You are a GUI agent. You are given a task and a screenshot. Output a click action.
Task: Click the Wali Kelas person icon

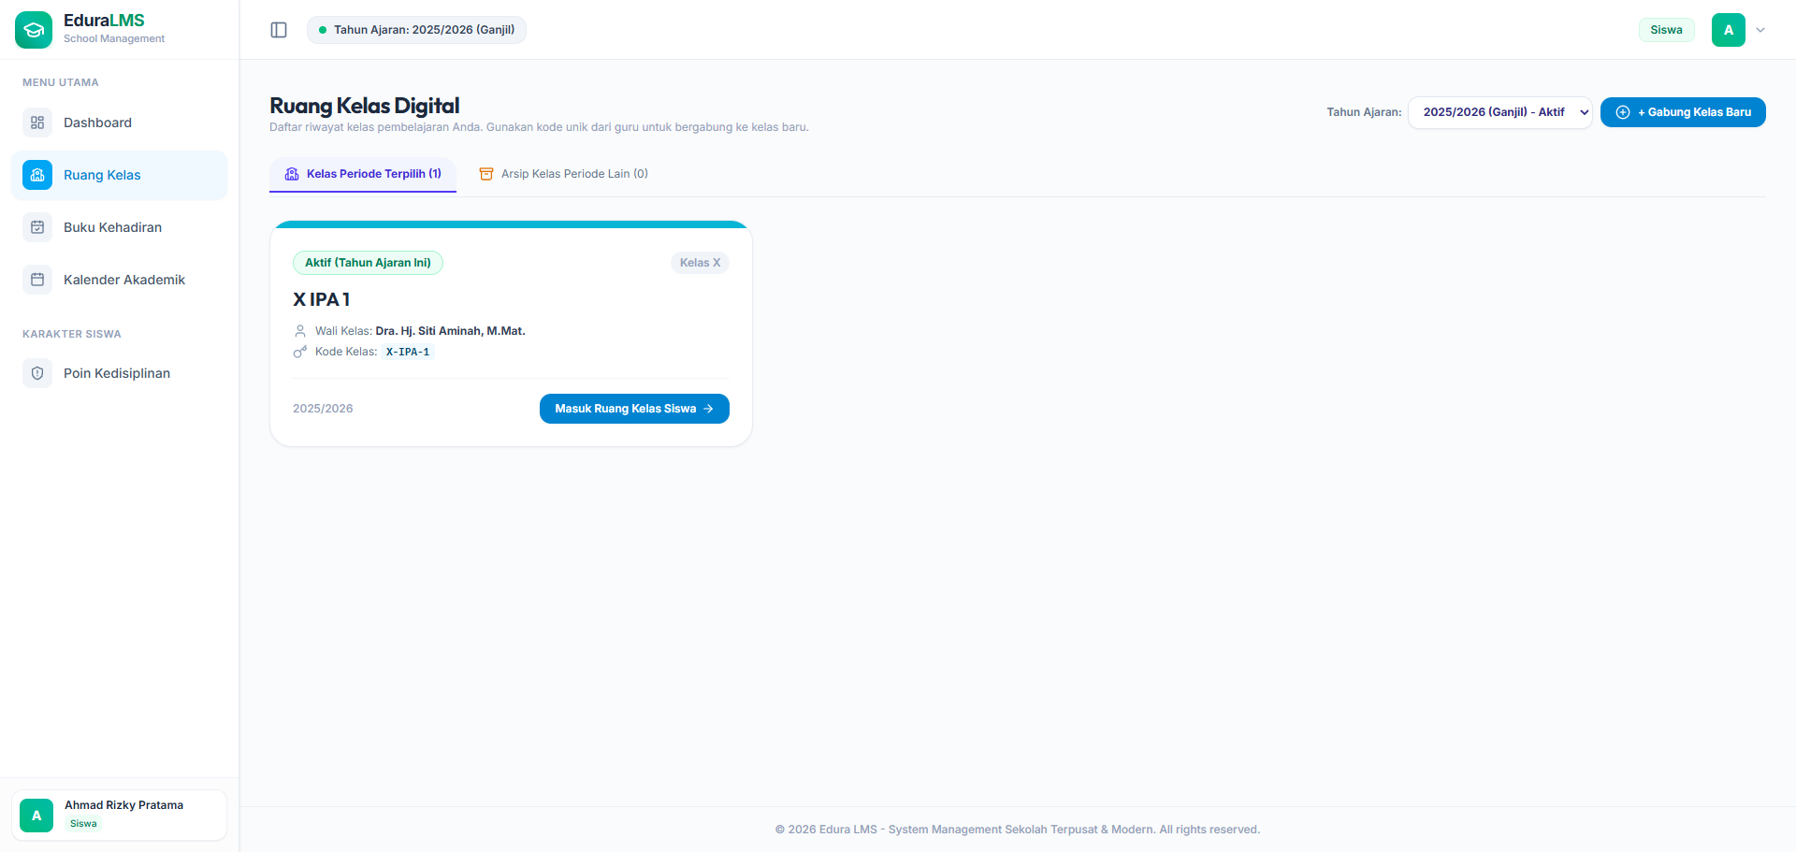tap(300, 331)
